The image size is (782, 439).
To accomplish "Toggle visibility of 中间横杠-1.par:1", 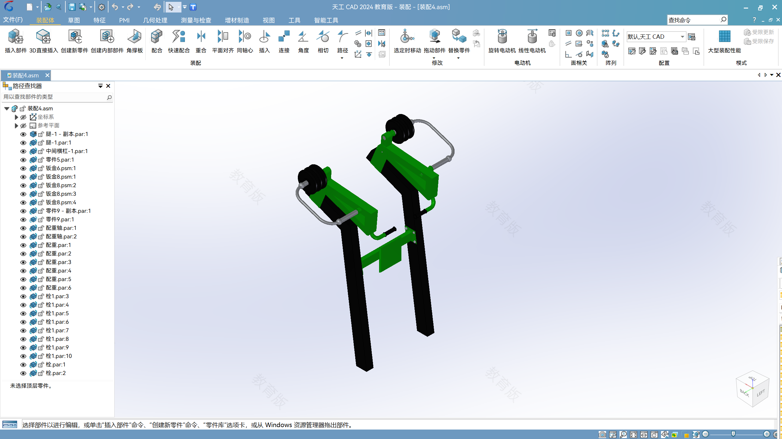I will tap(23, 151).
